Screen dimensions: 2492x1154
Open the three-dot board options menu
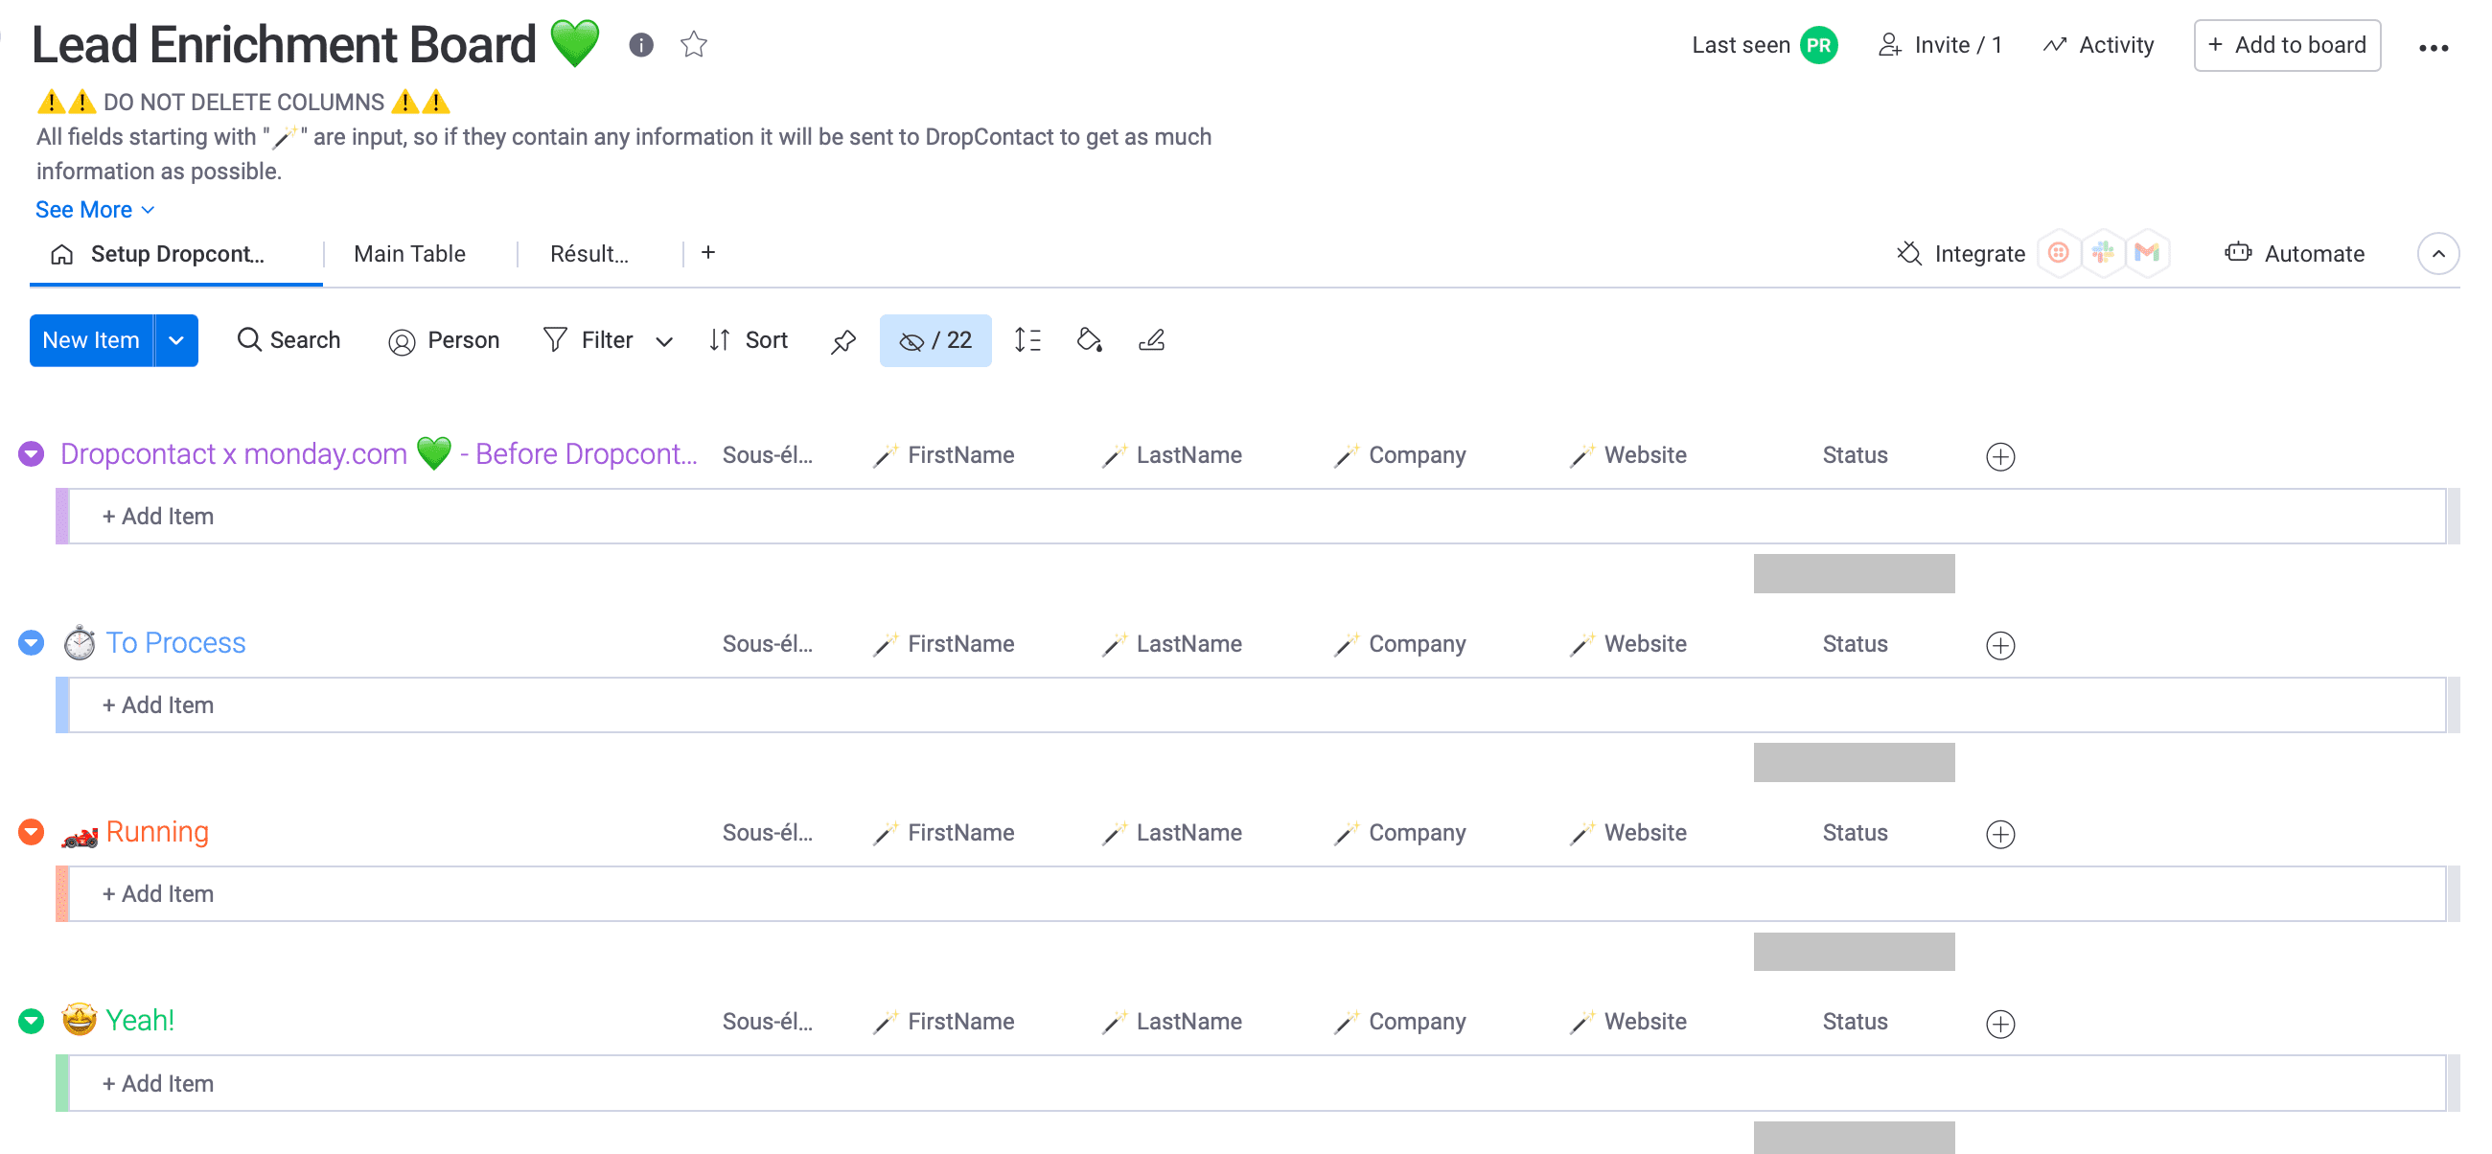[2433, 47]
